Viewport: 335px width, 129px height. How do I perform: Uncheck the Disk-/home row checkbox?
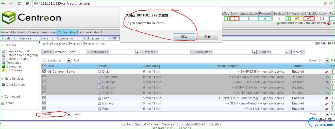[44, 76]
